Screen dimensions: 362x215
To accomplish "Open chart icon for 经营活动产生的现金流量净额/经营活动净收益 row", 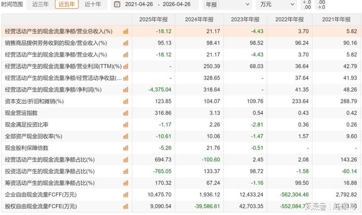I will tap(126, 78).
